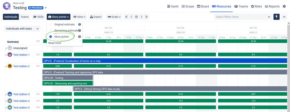The image size is (290, 112).
Task: Click Test station 4 avatar
Action: click(x=10, y=101)
